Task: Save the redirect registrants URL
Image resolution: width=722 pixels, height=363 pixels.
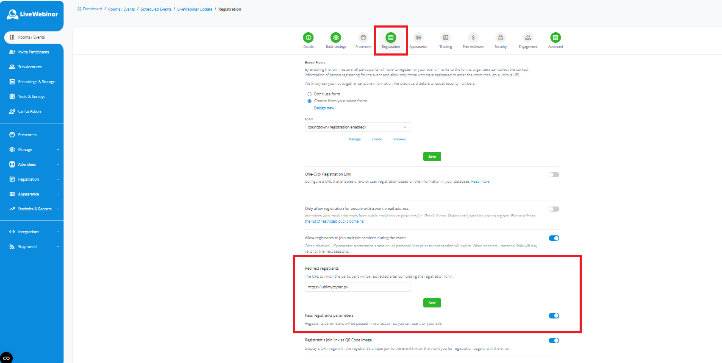Action: pos(432,303)
